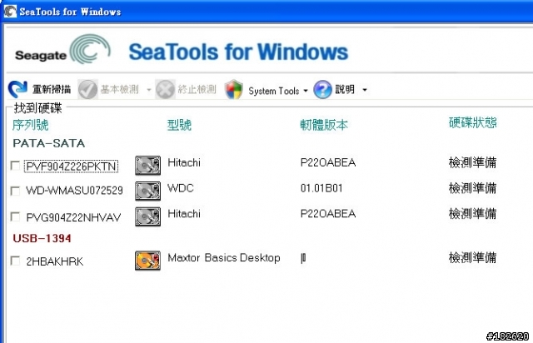Image resolution: width=533 pixels, height=343 pixels.
Task: Click the blue question mark help icon
Action: point(322,89)
